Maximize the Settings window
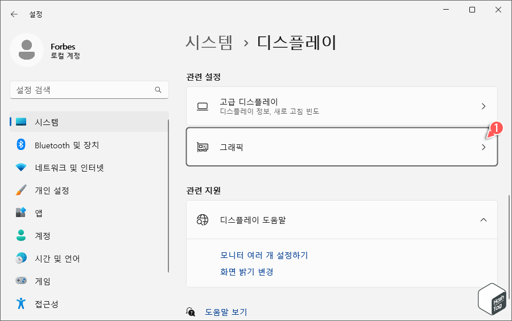The height and width of the screenshot is (321, 512). [472, 10]
